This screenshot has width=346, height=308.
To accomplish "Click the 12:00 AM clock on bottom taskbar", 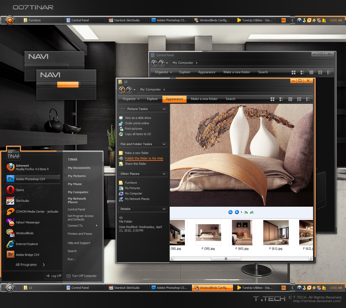I will (x=336, y=288).
